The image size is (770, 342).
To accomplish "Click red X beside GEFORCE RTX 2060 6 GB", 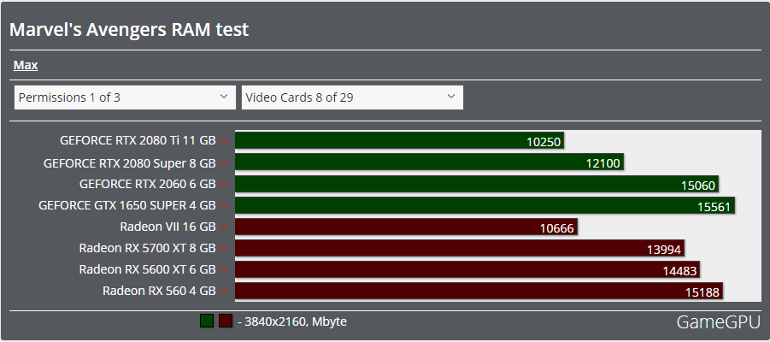I will [x=224, y=185].
